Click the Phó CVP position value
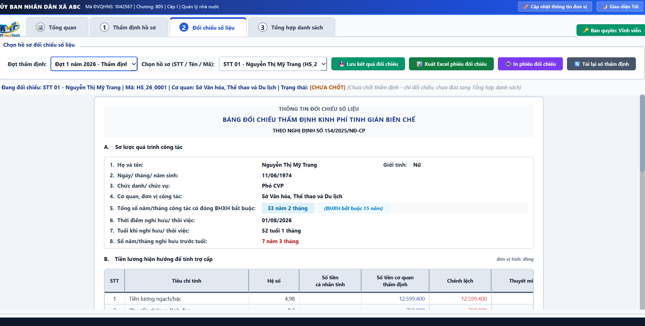Screen dimensions: 645x326 [273, 186]
